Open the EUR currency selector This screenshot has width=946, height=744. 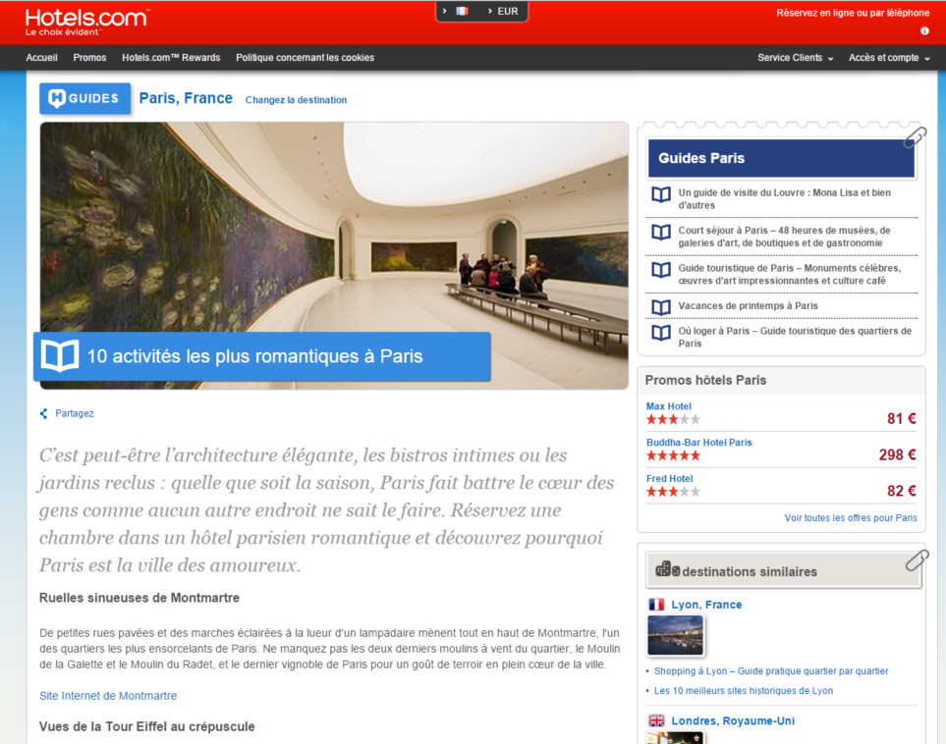[507, 12]
